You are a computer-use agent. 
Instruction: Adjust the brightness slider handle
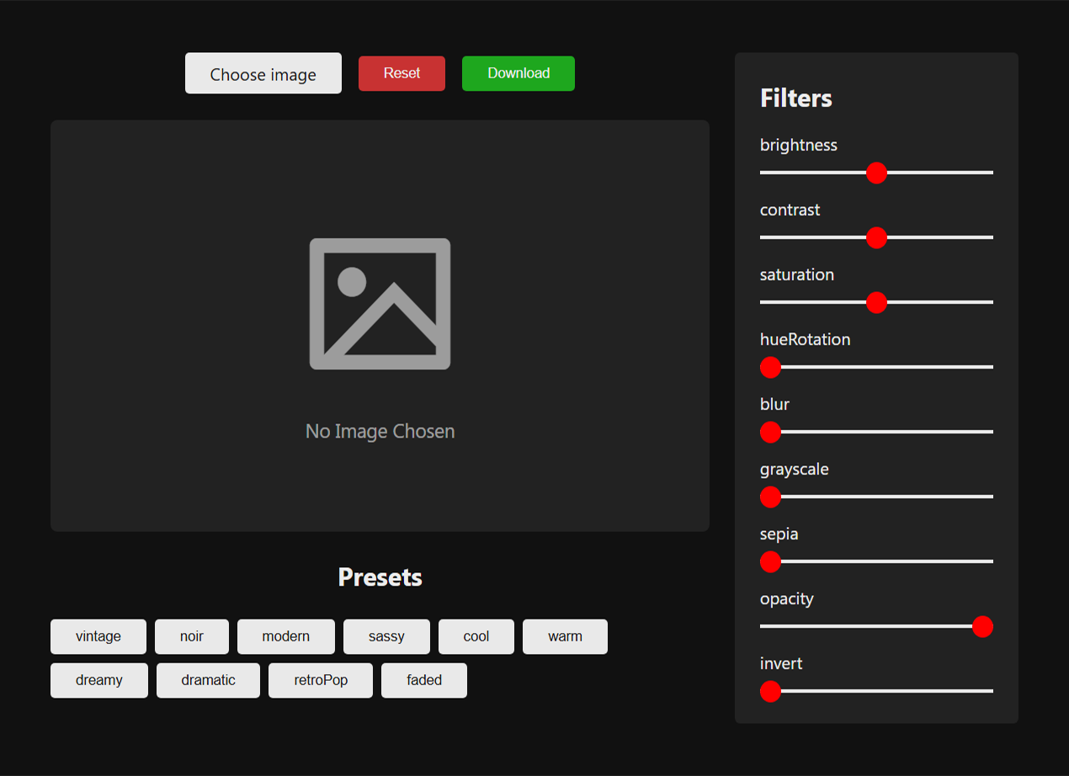coord(875,173)
